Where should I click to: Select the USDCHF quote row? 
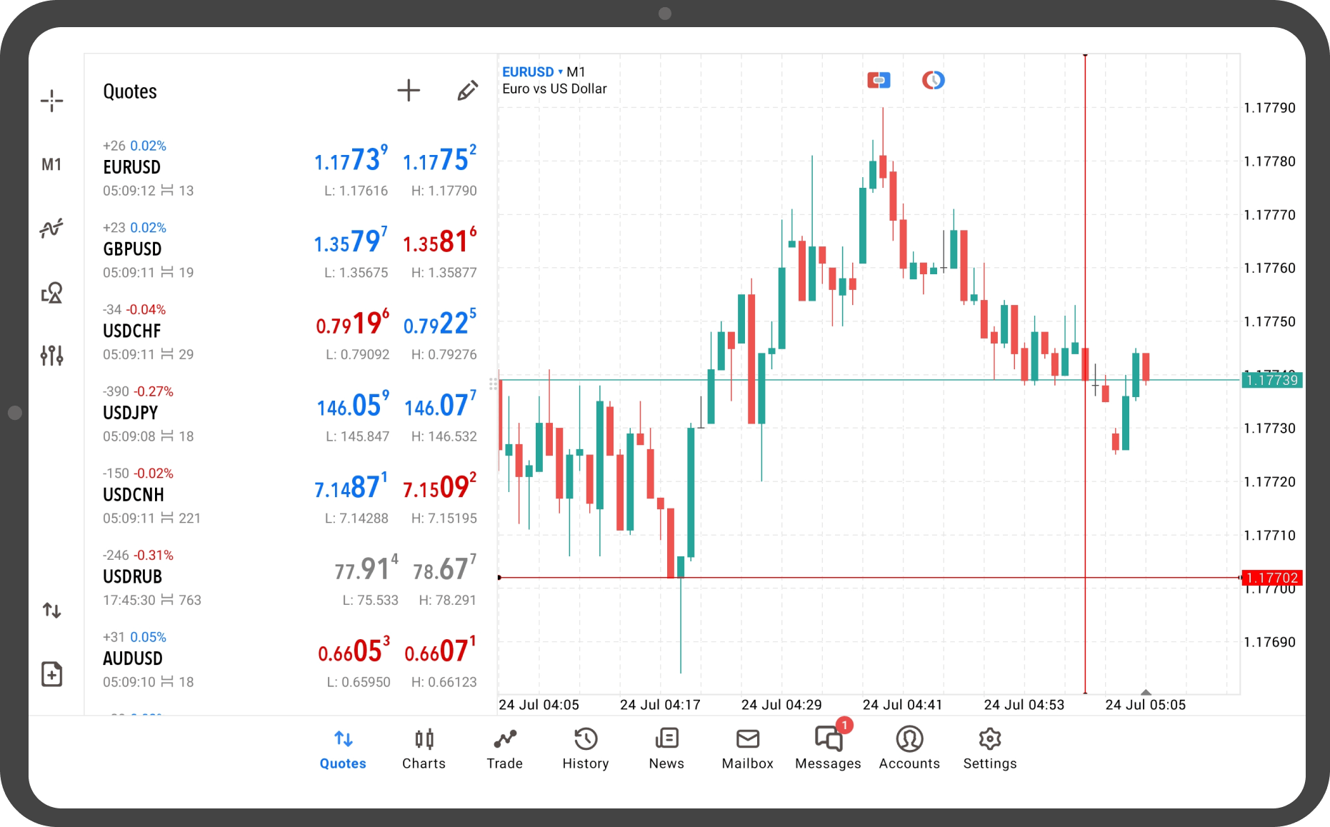coord(290,332)
